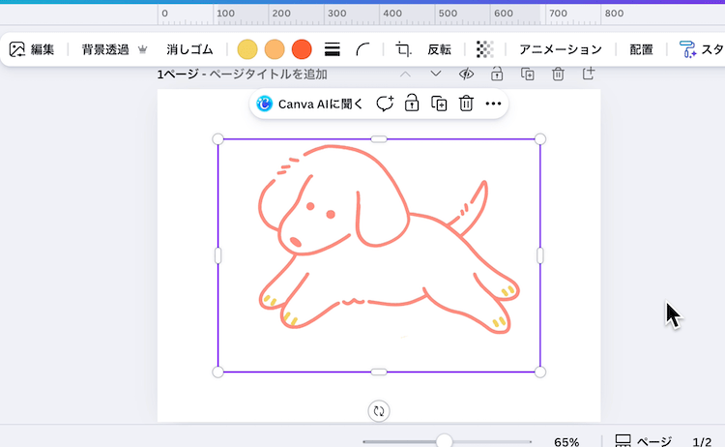The image size is (725, 447).
Task: Click the 1/2 page counter
Action: tap(702, 442)
